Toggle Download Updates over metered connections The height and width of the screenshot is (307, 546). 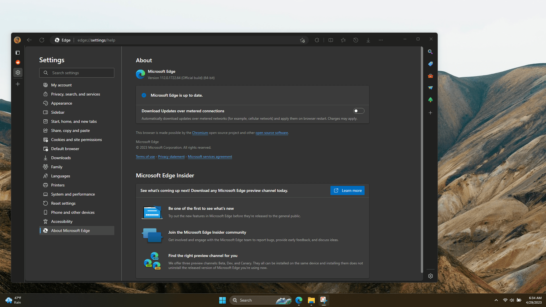pos(359,111)
